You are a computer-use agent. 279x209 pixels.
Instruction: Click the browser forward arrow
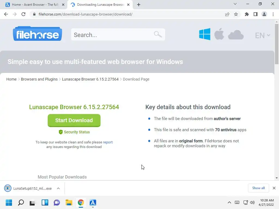[15, 14]
